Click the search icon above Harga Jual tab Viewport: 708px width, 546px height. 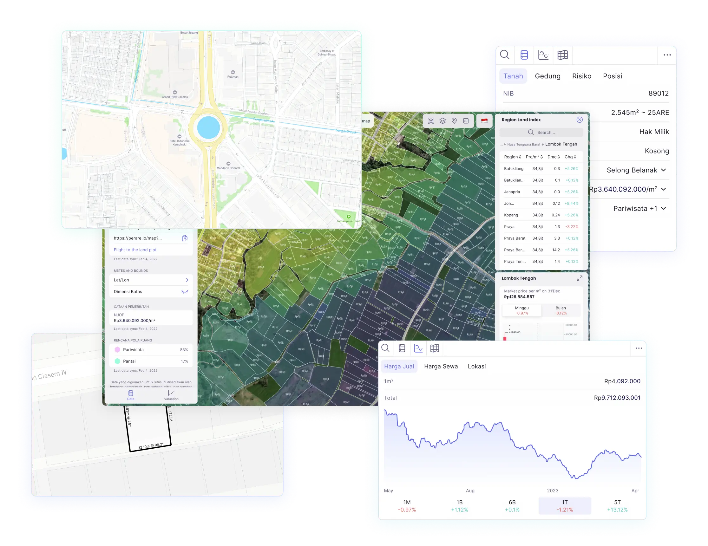pyautogui.click(x=385, y=348)
